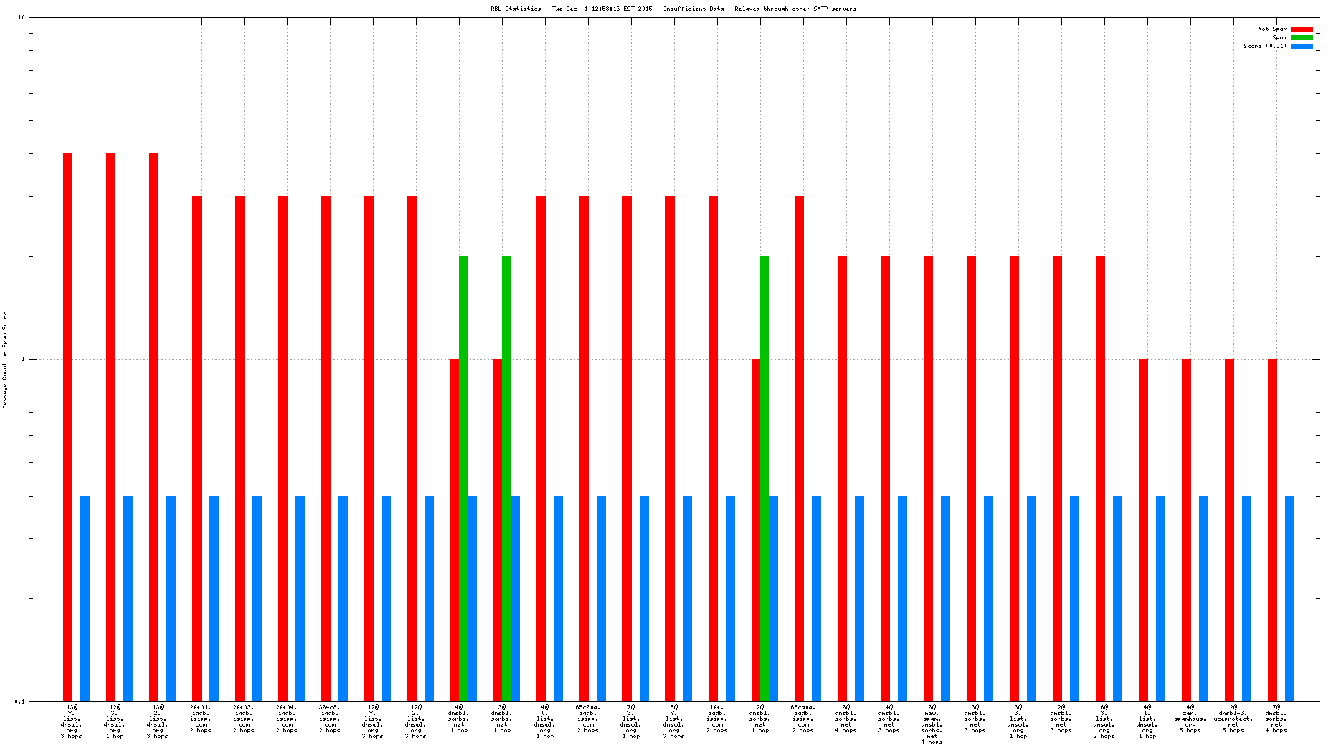Click the first green Spam bar from left
The height and width of the screenshot is (748, 1331).
[463, 478]
